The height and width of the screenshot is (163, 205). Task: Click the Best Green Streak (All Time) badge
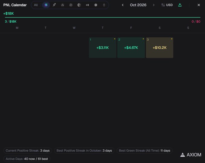(x=144, y=150)
